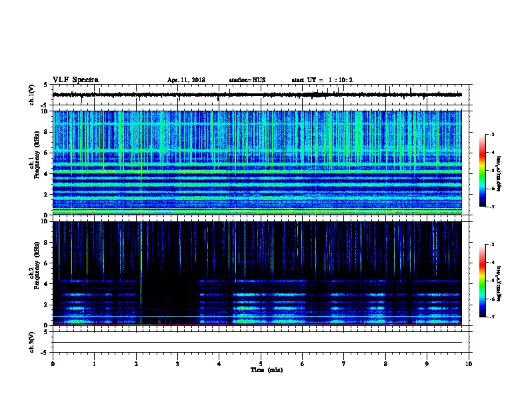Click the '5' tick on the ch.1(V) axis
The image size is (528, 408).
click(x=45, y=85)
